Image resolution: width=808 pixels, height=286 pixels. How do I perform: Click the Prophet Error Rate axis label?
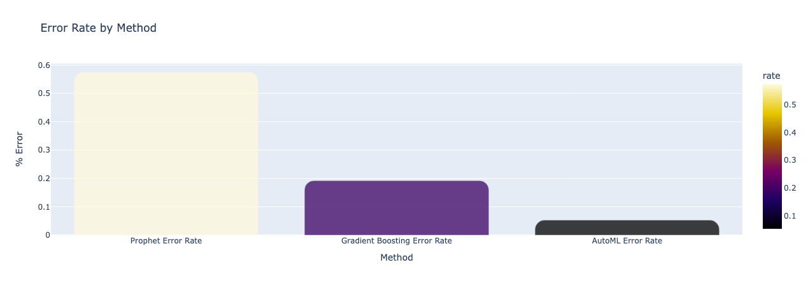click(166, 241)
